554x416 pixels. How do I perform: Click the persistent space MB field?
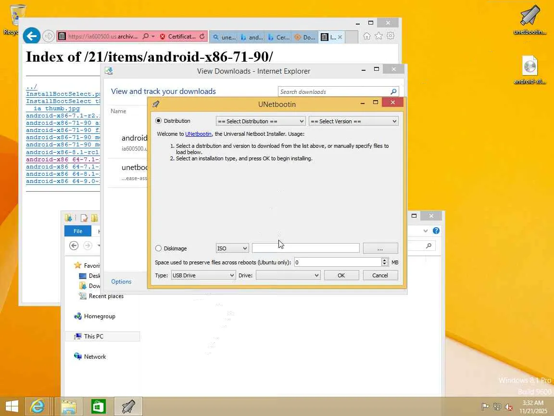[338, 262]
